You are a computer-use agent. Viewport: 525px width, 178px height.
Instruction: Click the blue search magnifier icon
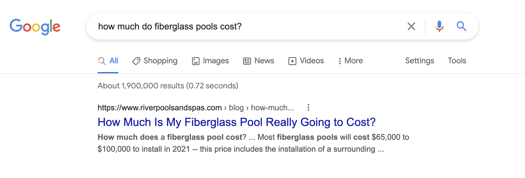point(461,26)
